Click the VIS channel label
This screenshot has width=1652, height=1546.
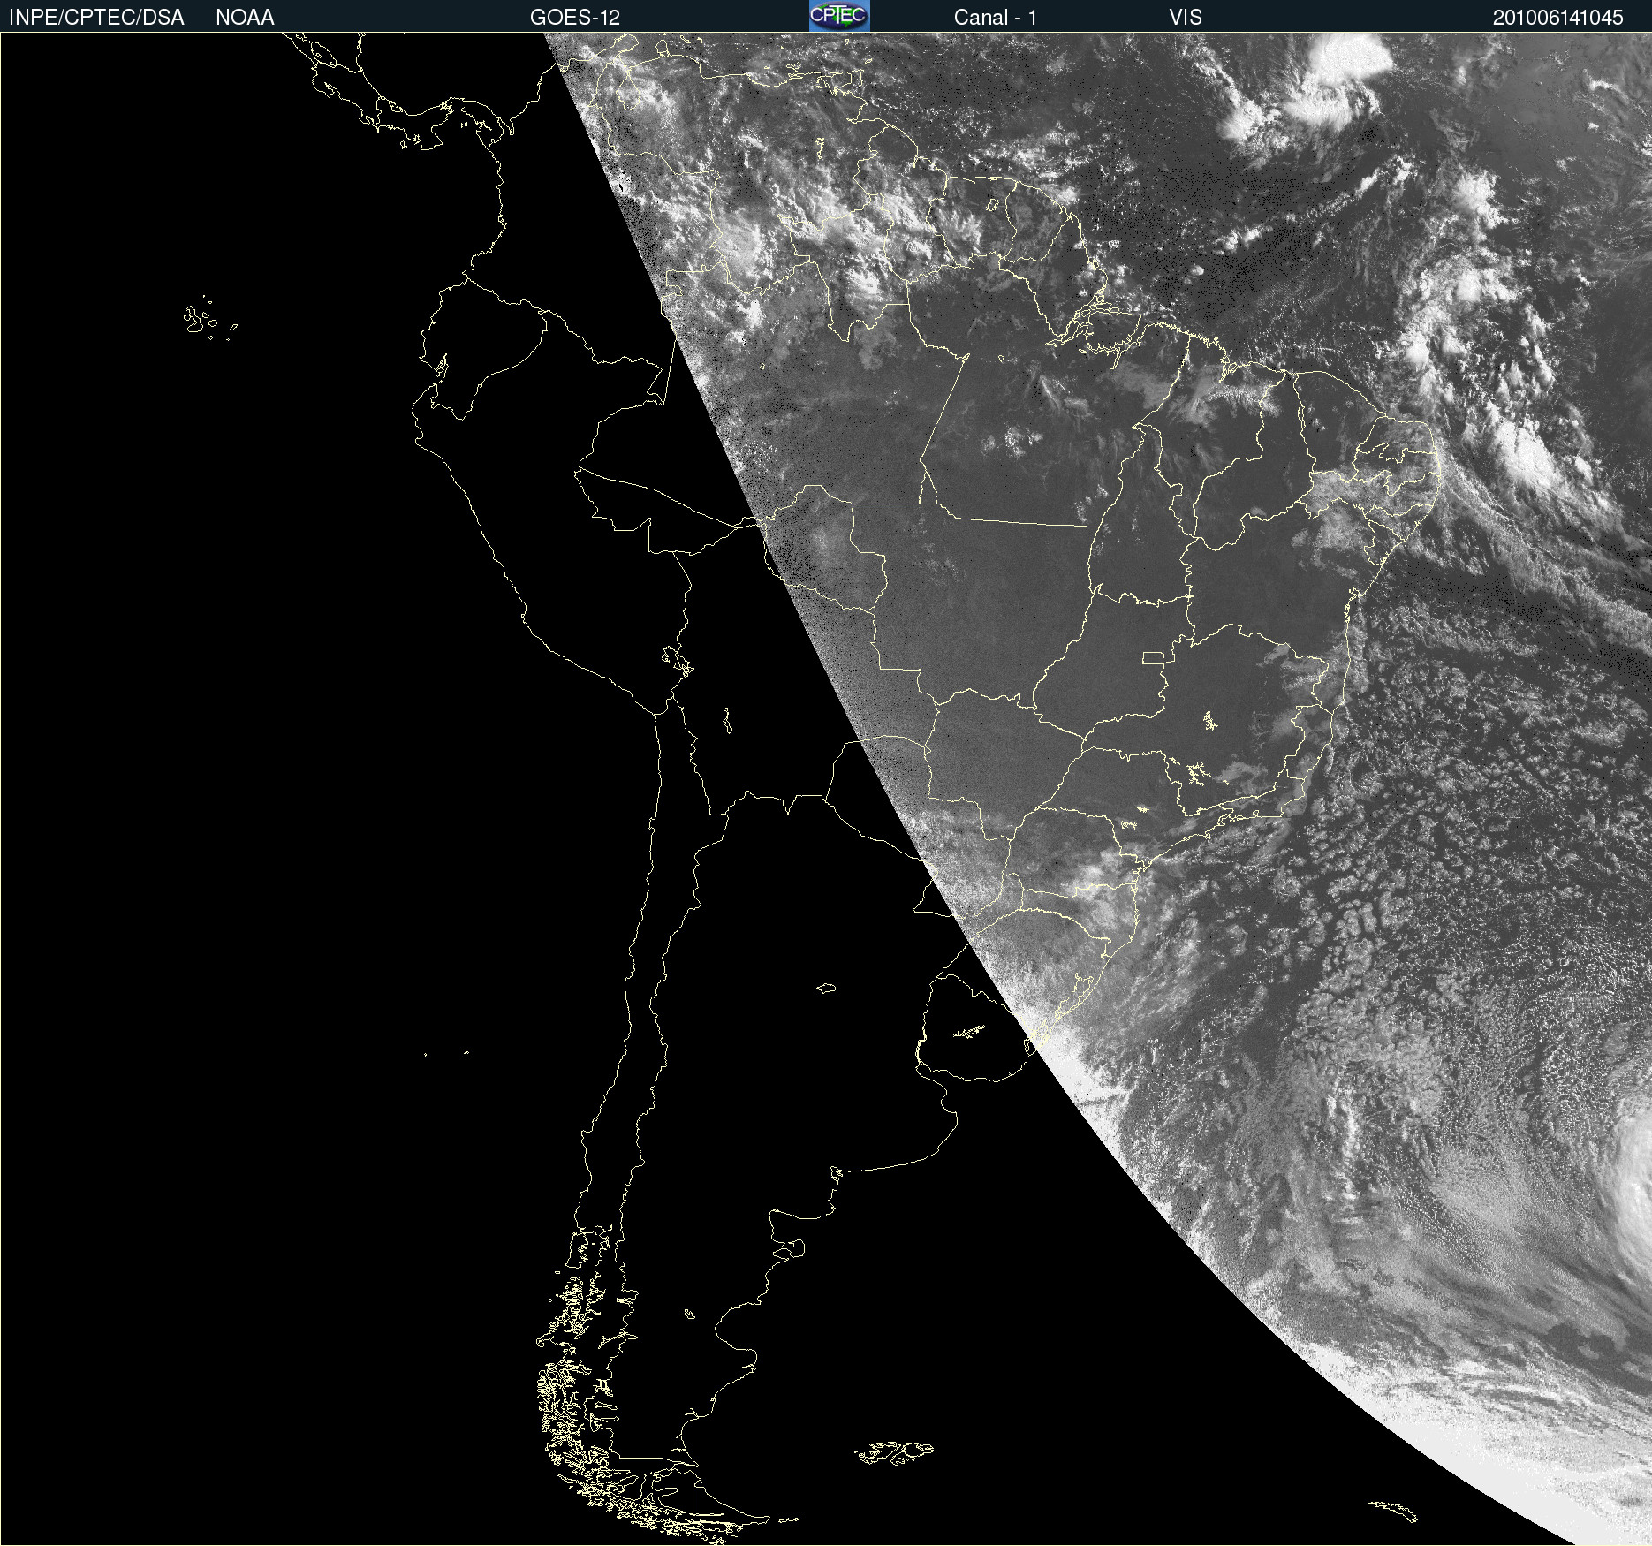point(1186,18)
